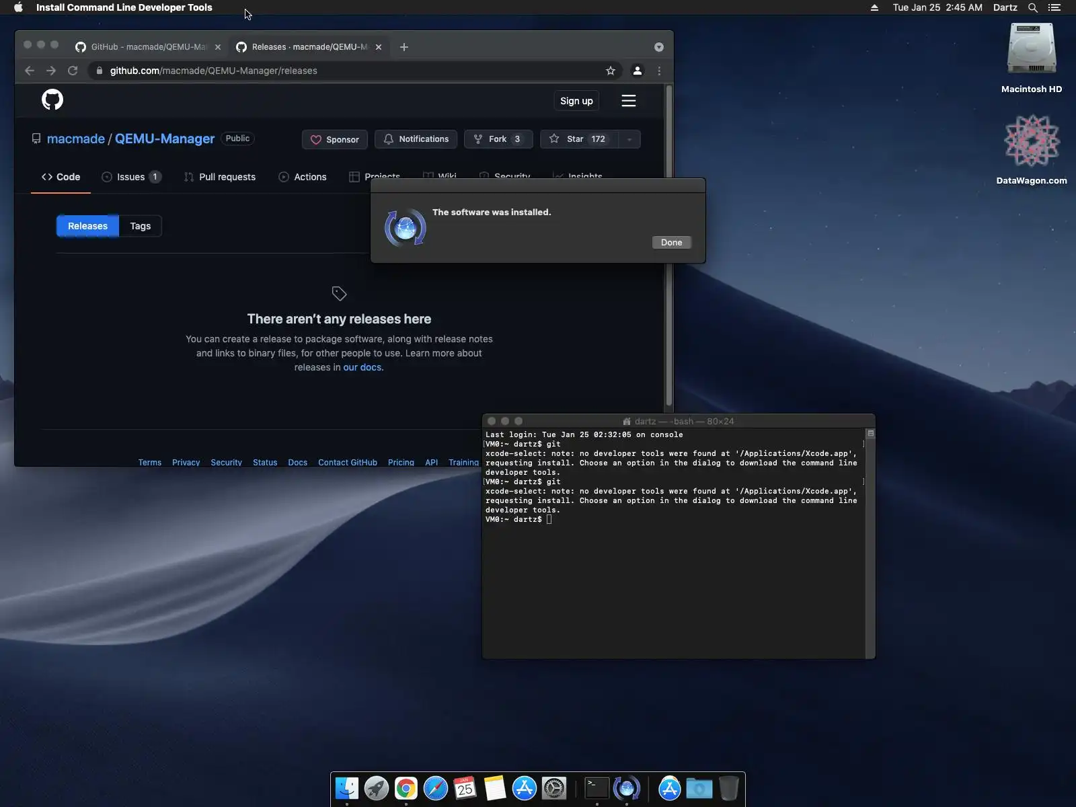Open Notification Center in the menu bar
1076x807 pixels.
click(1054, 7)
